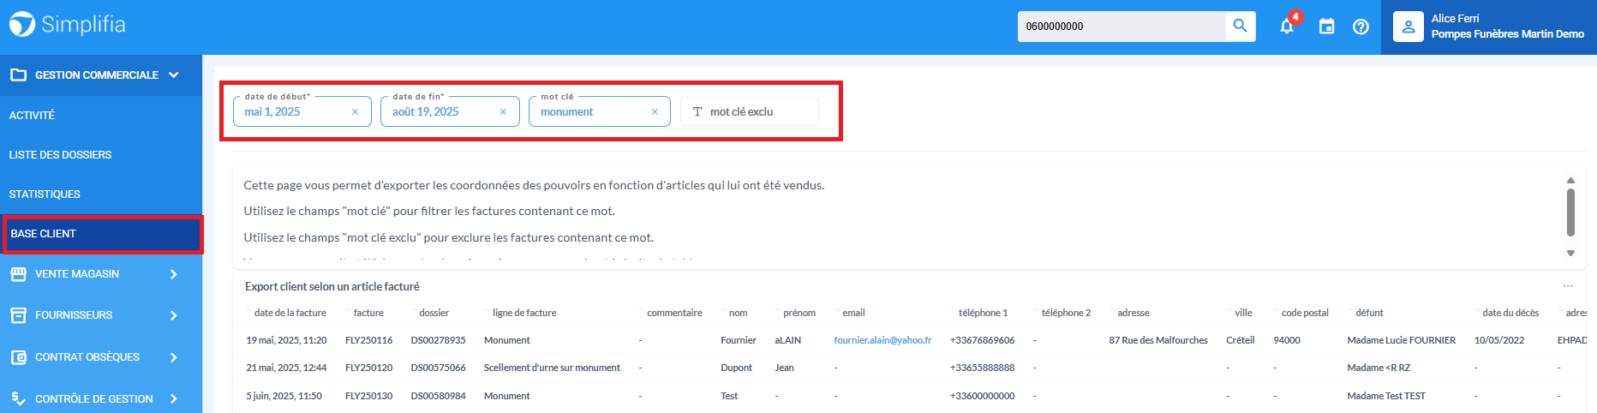Click the search magnifier icon
Viewport: 1597px width, 413px height.
[x=1240, y=26]
